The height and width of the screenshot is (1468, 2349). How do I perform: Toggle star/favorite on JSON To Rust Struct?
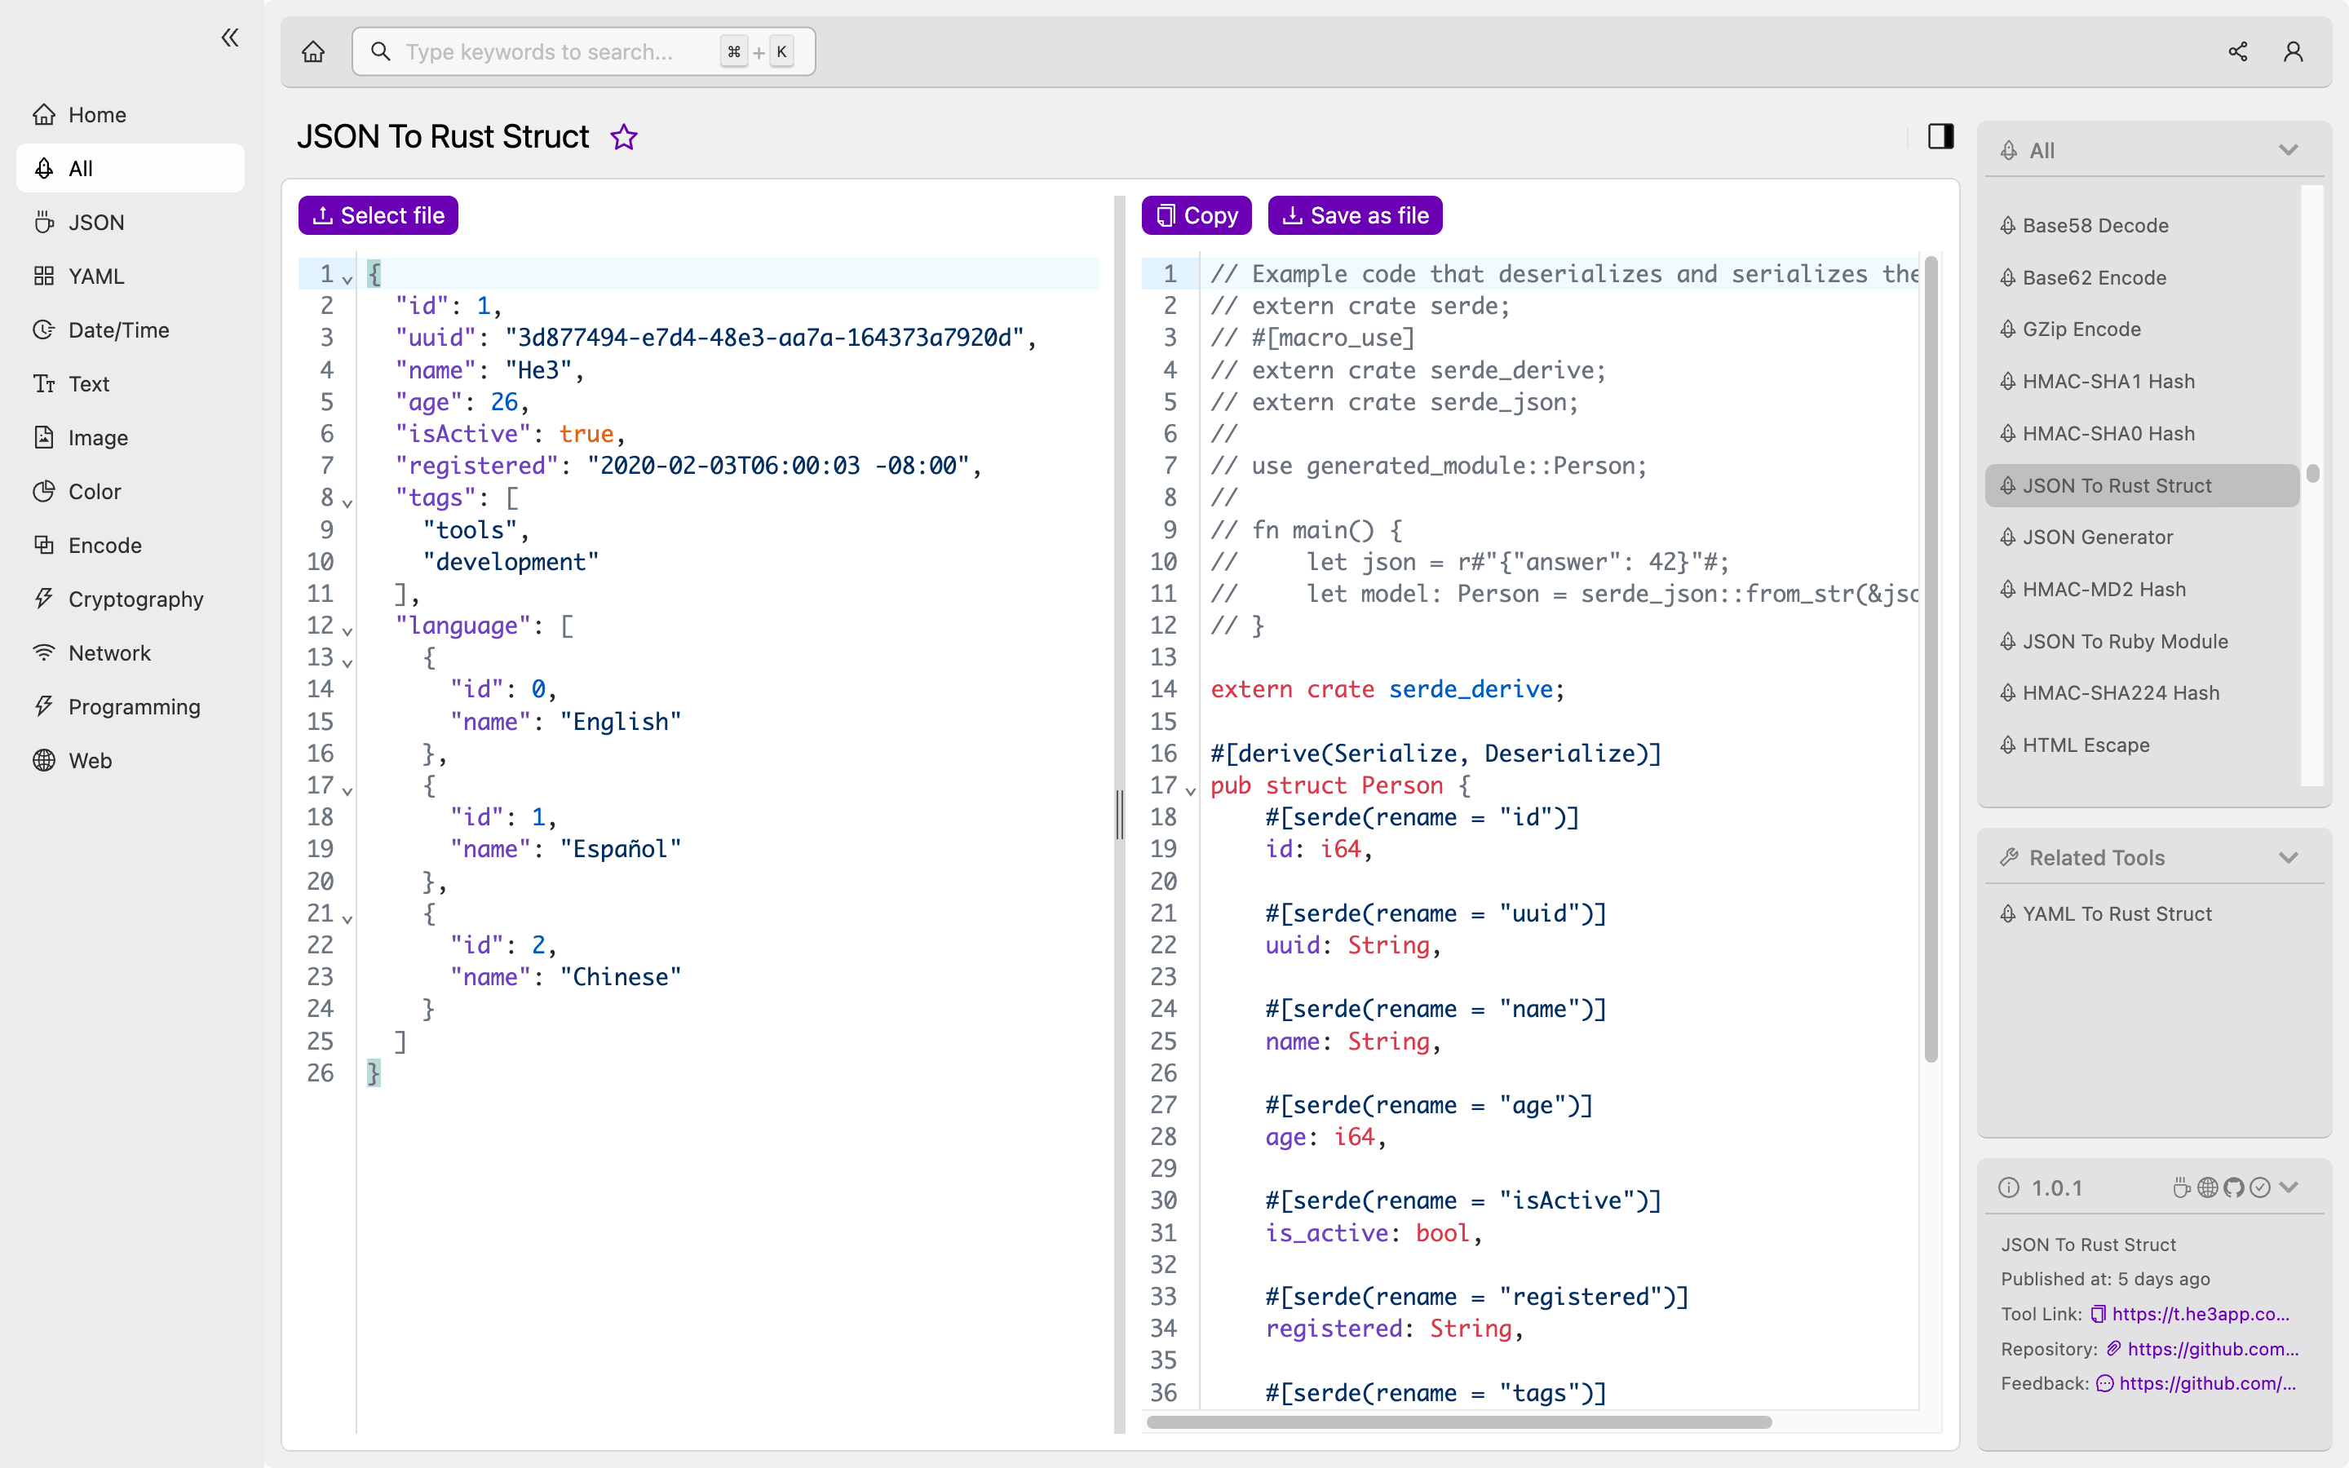626,139
